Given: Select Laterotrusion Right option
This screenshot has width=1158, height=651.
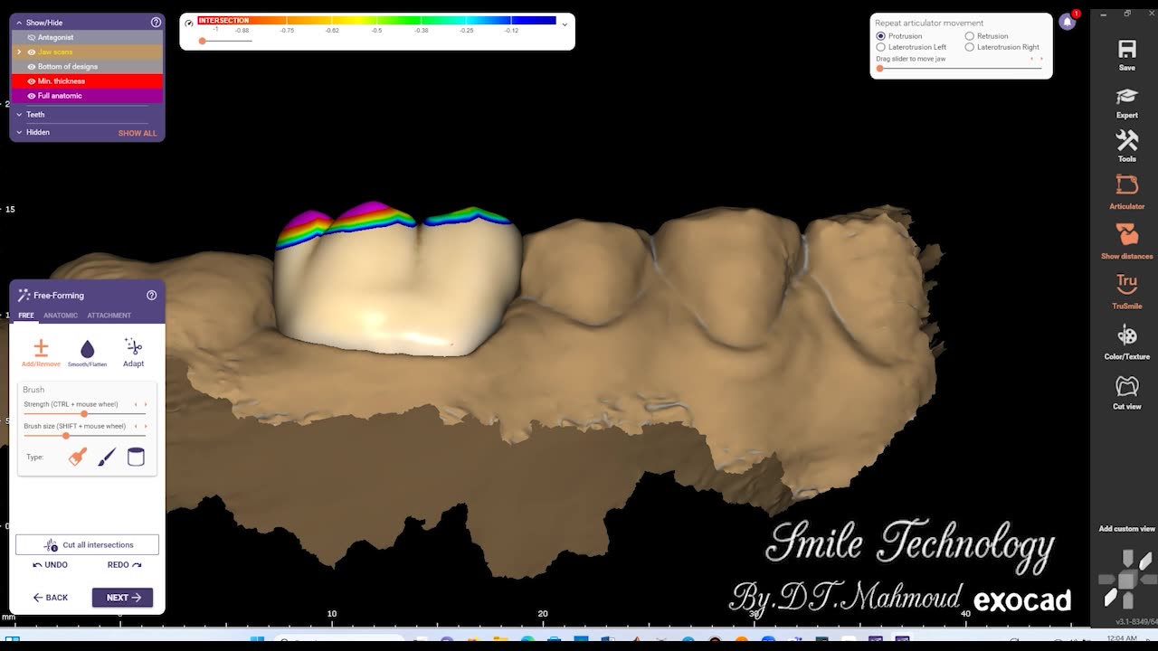Looking at the screenshot, I should pos(969,47).
